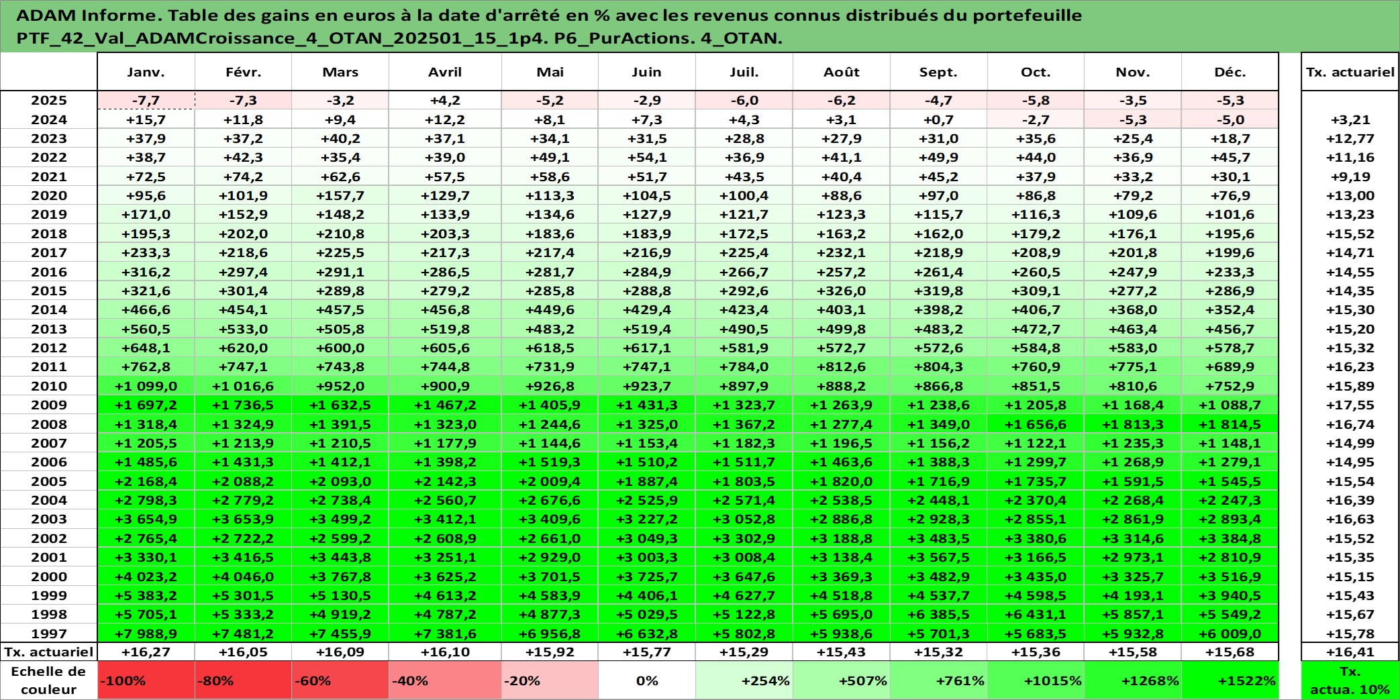
Task: Click the Echelle de couleur label
Action: click(49, 681)
